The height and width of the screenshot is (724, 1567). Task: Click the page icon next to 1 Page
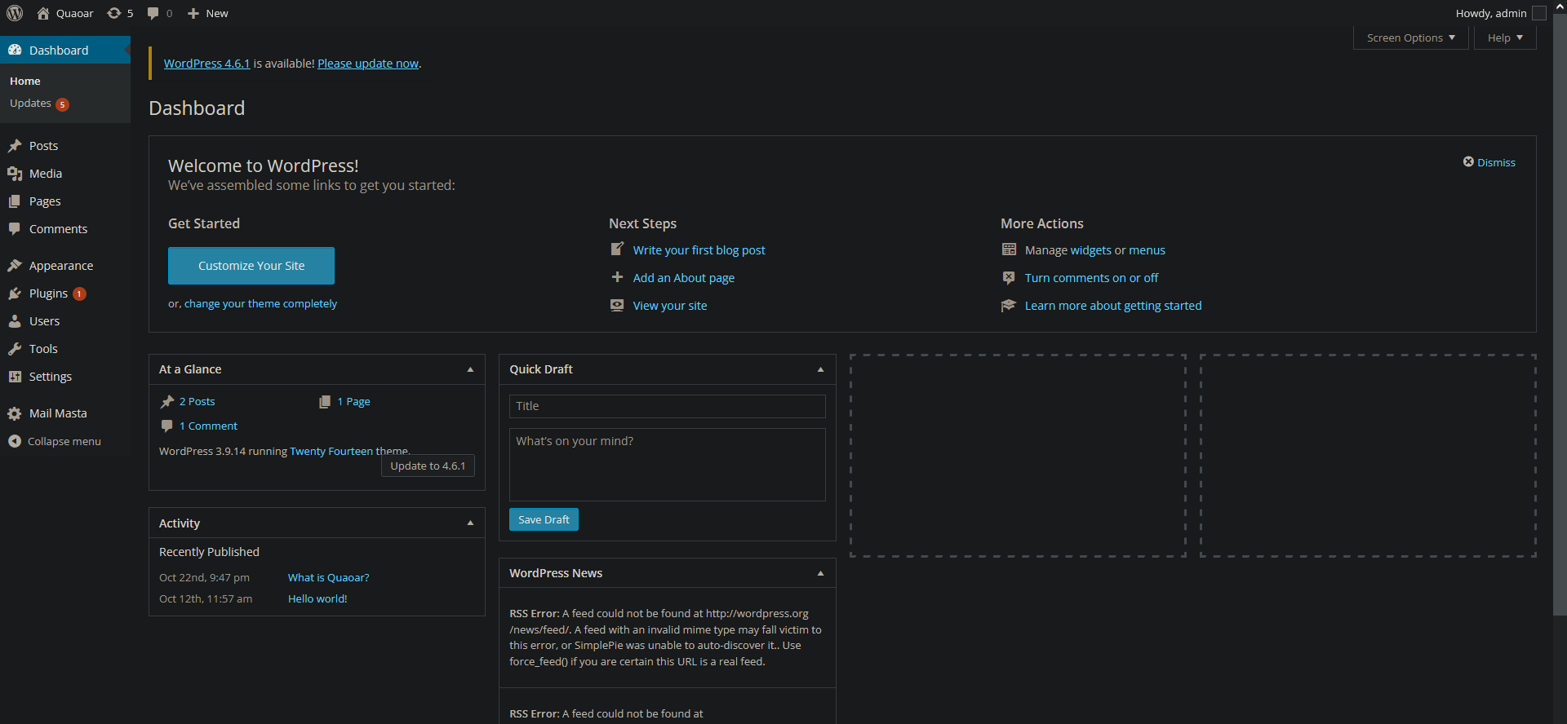325,401
